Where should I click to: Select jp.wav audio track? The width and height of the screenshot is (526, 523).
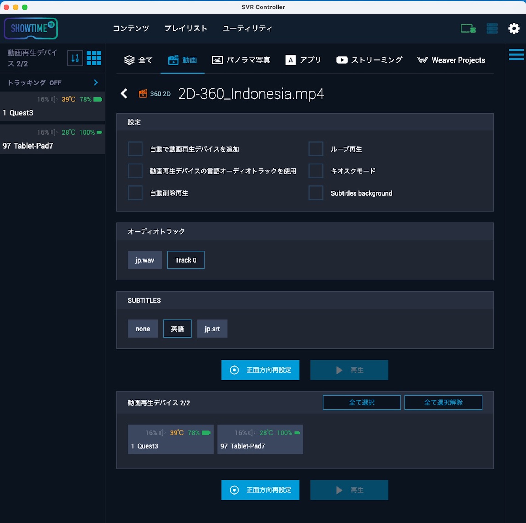(x=145, y=260)
